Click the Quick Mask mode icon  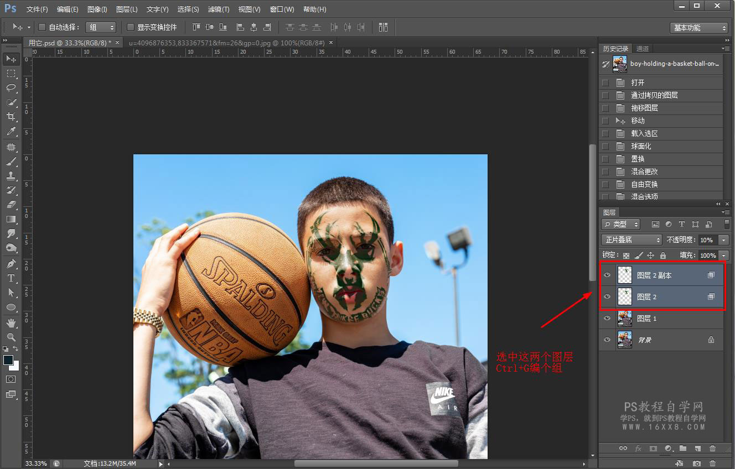11,379
